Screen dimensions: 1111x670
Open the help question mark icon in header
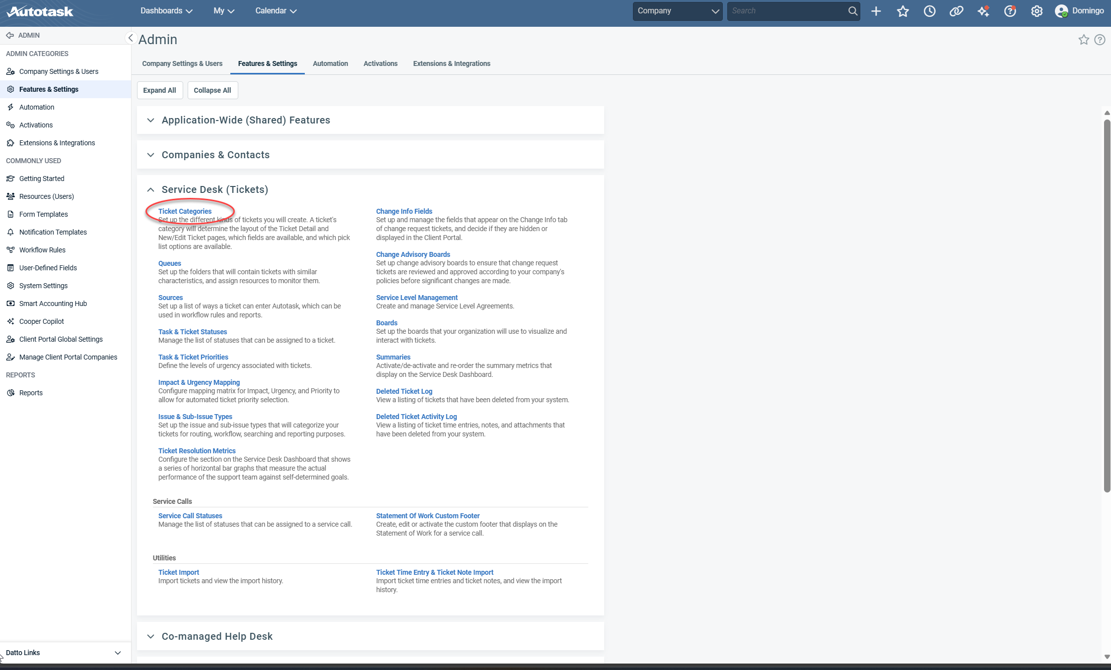pos(1010,11)
